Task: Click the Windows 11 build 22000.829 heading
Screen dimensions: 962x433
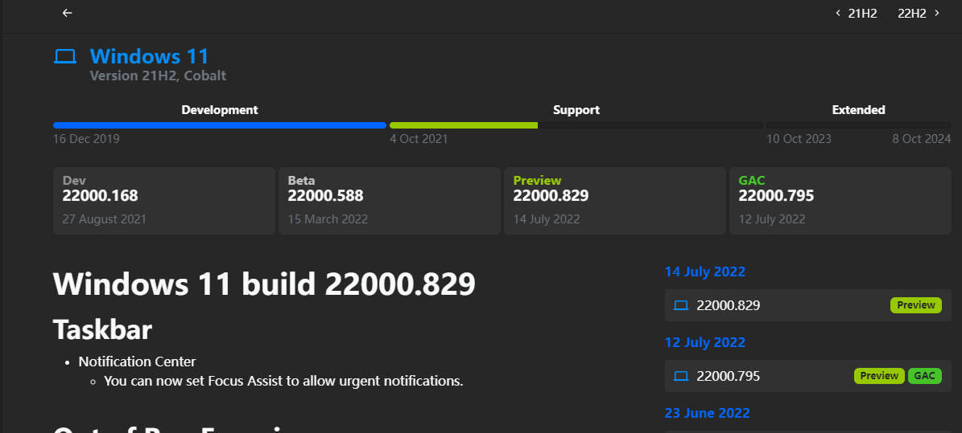Action: click(264, 284)
